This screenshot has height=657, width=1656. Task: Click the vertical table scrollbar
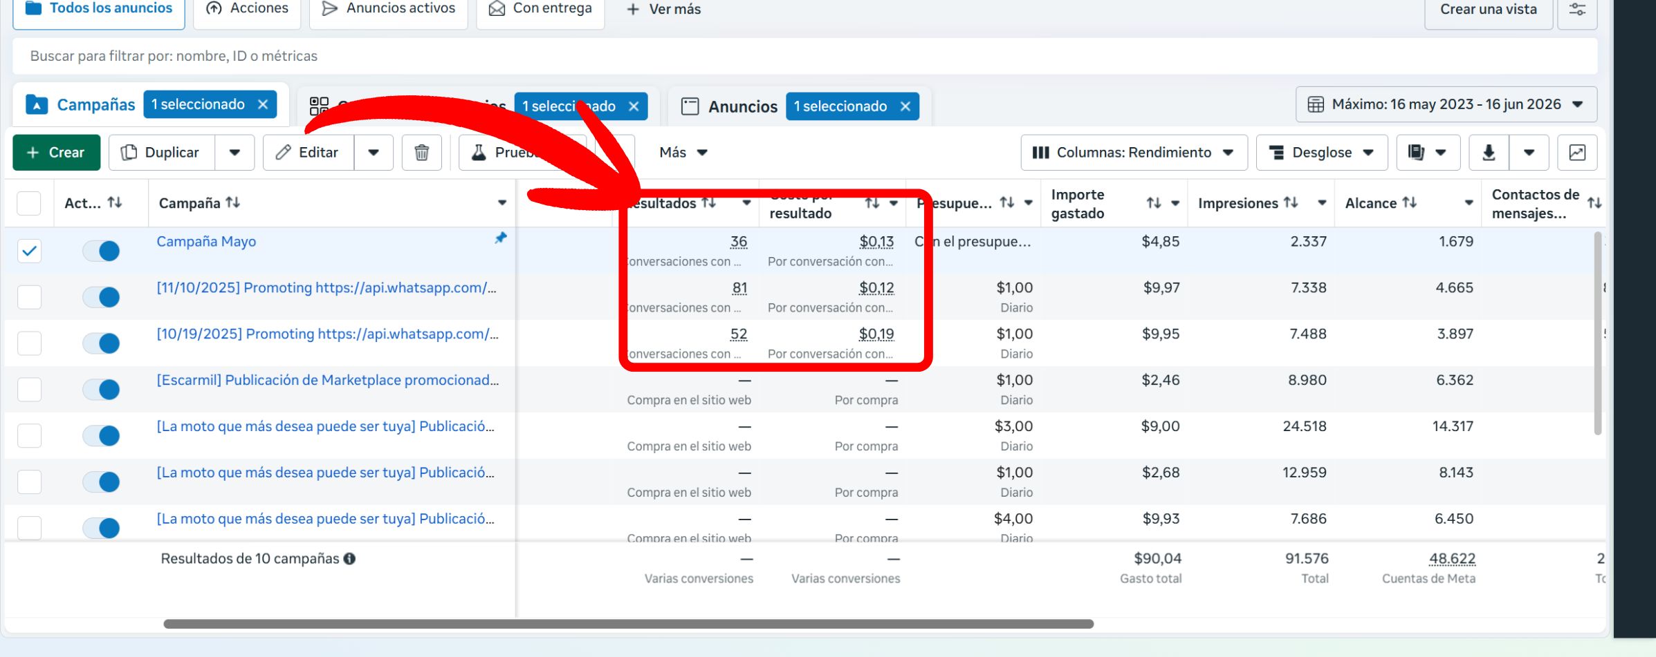point(1598,333)
